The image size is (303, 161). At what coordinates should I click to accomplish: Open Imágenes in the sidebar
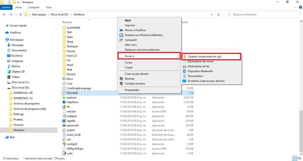pyautogui.click(x=17, y=61)
